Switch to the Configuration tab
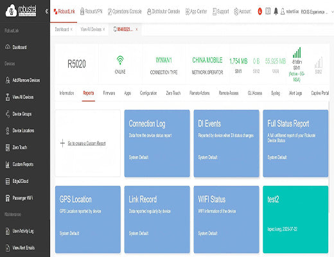Image resolution: width=334 pixels, height=257 pixels. point(148,93)
